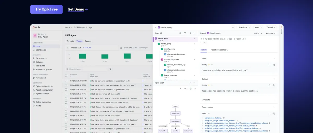Viewport: 313px width, 133px height.
Task: Go to the Next trace
Action: (x=258, y=27)
